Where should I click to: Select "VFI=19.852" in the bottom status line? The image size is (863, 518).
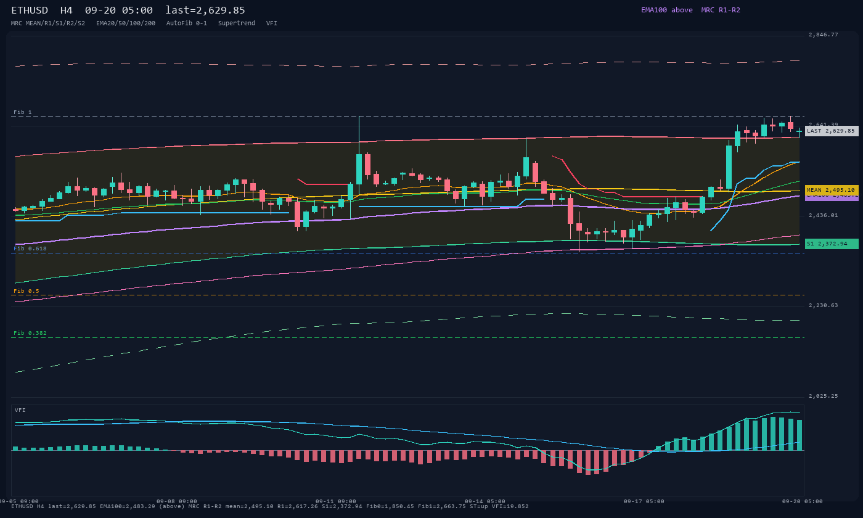tap(510, 506)
